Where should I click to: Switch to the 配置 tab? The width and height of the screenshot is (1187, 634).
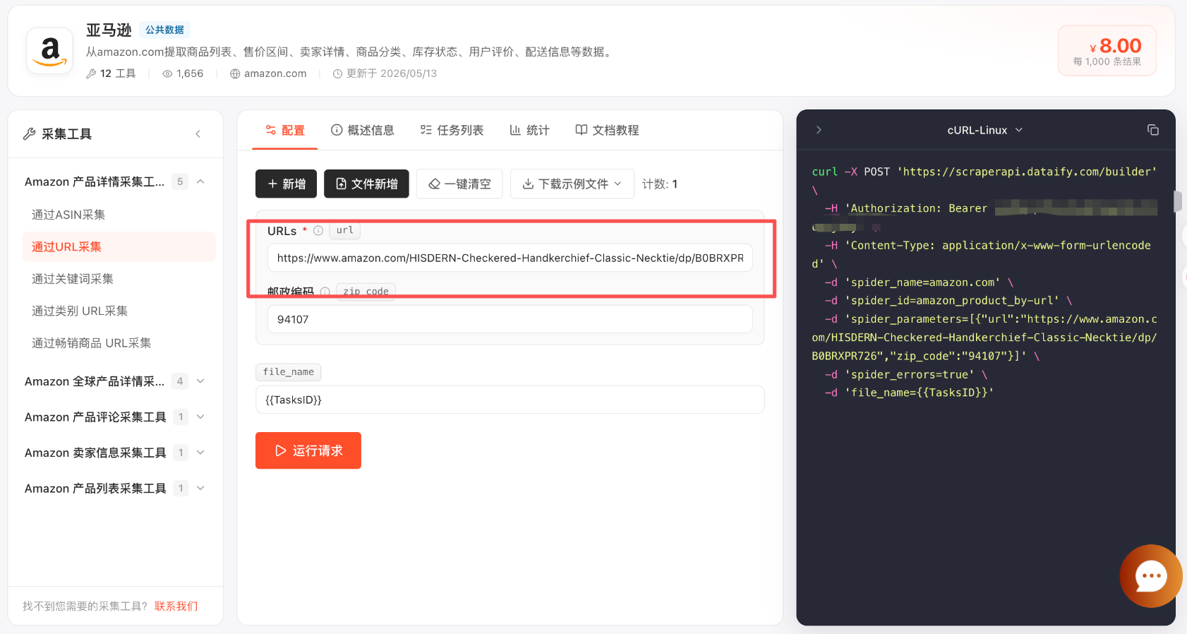pyautogui.click(x=285, y=130)
